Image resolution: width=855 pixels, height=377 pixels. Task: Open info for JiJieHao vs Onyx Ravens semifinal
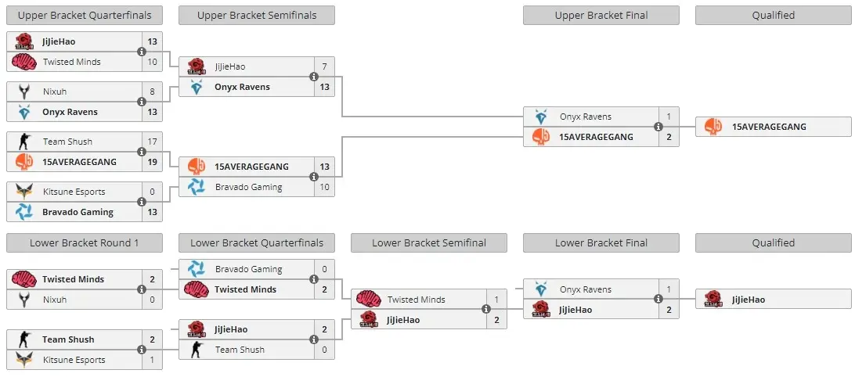click(x=314, y=77)
